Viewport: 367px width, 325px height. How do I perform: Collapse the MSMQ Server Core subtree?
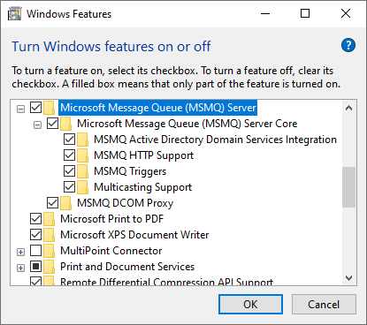(37, 125)
